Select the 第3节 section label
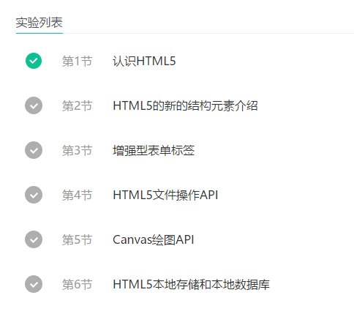The width and height of the screenshot is (354, 317). pyautogui.click(x=77, y=150)
